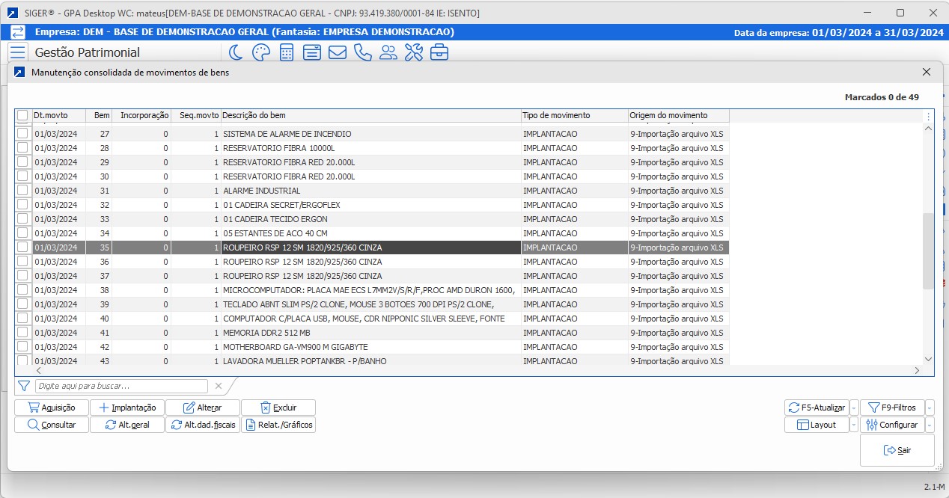Sort by the Descrição do bem column header
949x498 pixels.
click(370, 115)
